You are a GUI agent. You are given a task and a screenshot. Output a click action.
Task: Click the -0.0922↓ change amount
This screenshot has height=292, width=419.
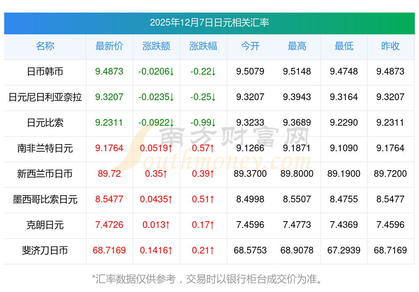tap(156, 123)
